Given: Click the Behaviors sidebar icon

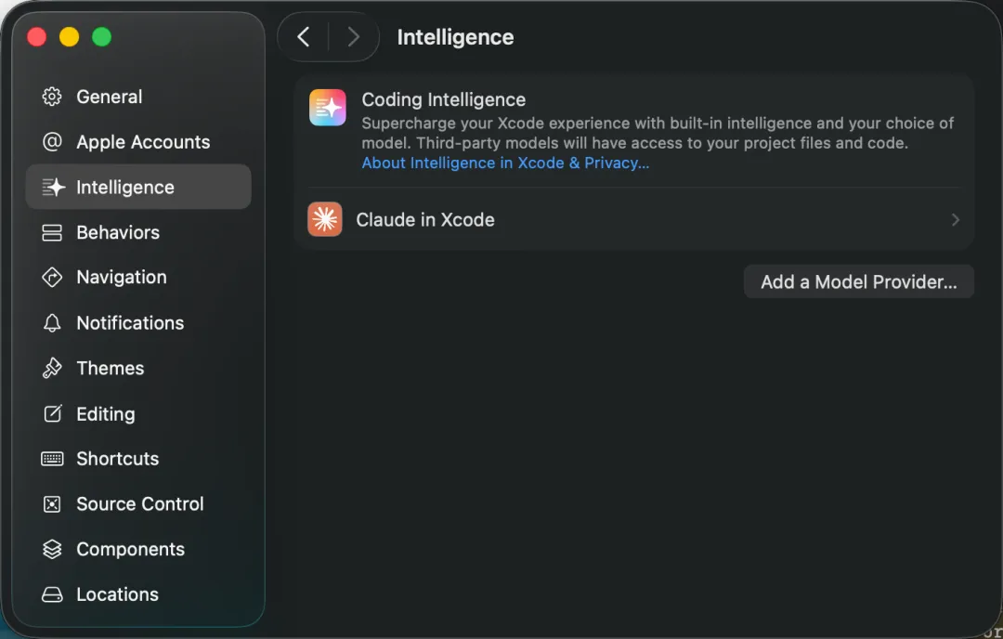Looking at the screenshot, I should pos(52,232).
